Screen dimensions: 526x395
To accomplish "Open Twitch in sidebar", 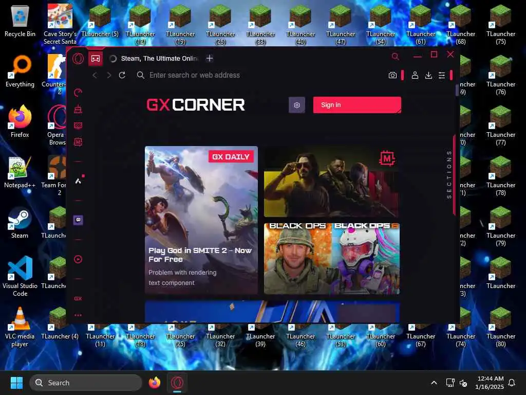I will click(78, 220).
